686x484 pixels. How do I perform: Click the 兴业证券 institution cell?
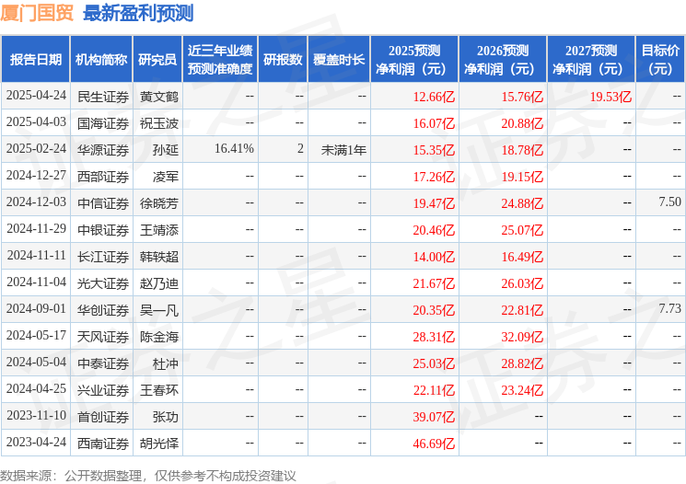coord(103,390)
